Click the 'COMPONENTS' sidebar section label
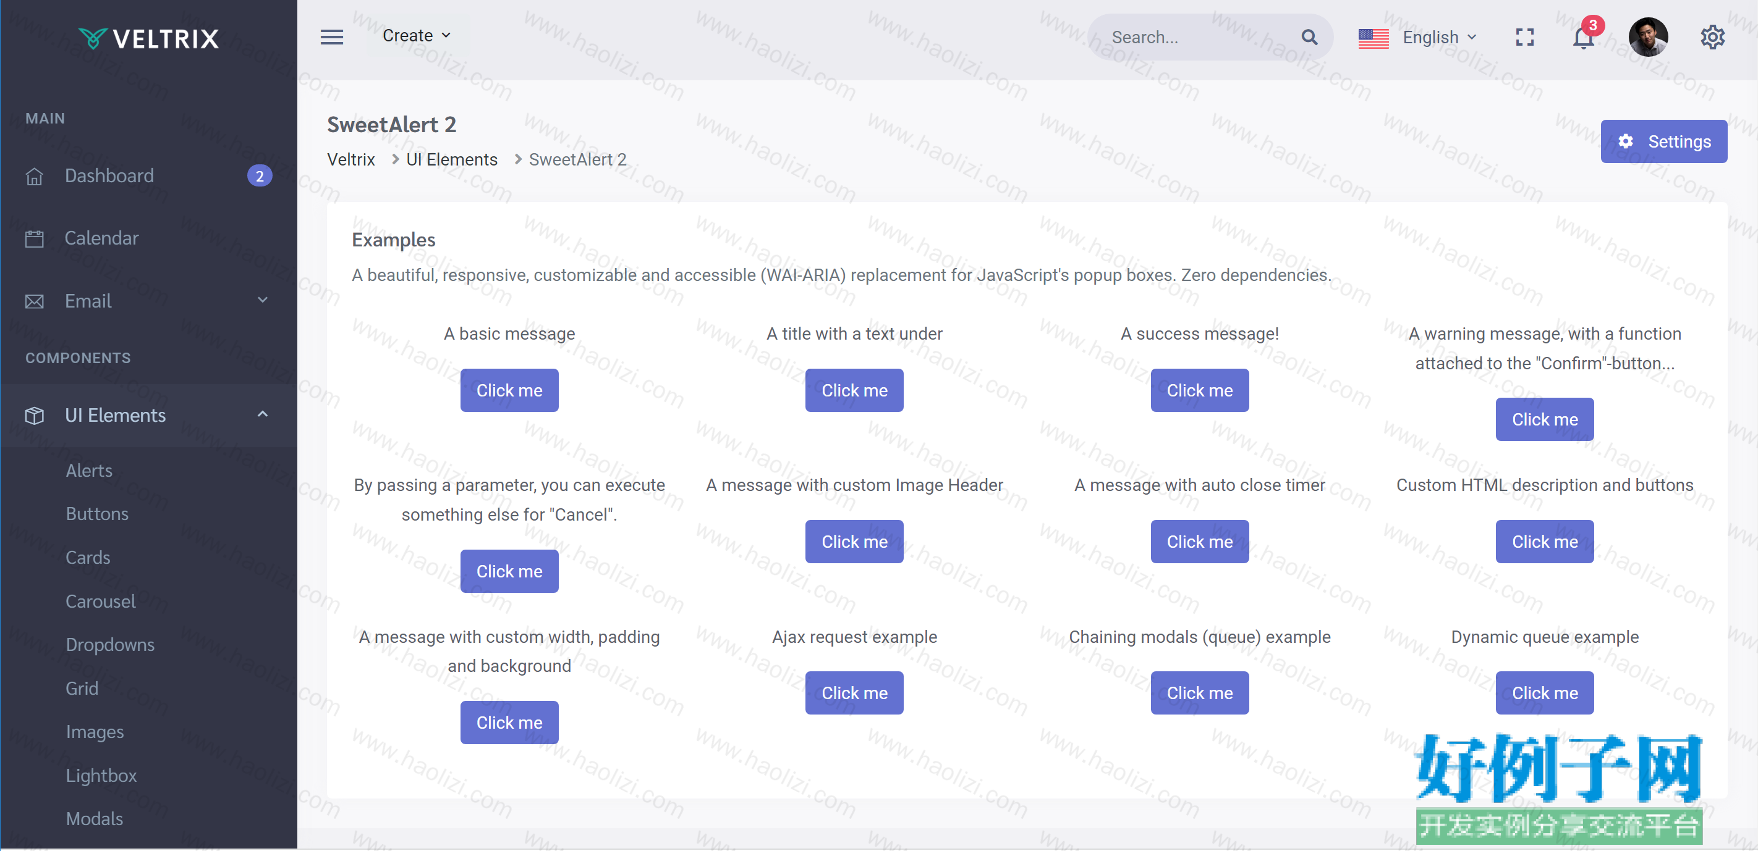1758x851 pixels. pyautogui.click(x=78, y=358)
